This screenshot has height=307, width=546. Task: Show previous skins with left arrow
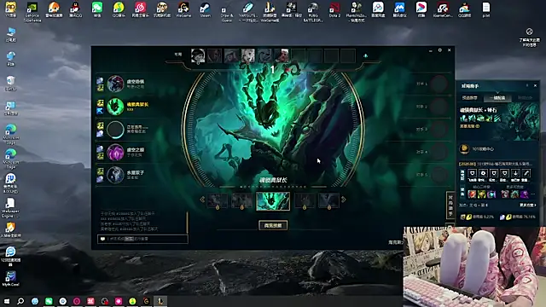tap(202, 200)
